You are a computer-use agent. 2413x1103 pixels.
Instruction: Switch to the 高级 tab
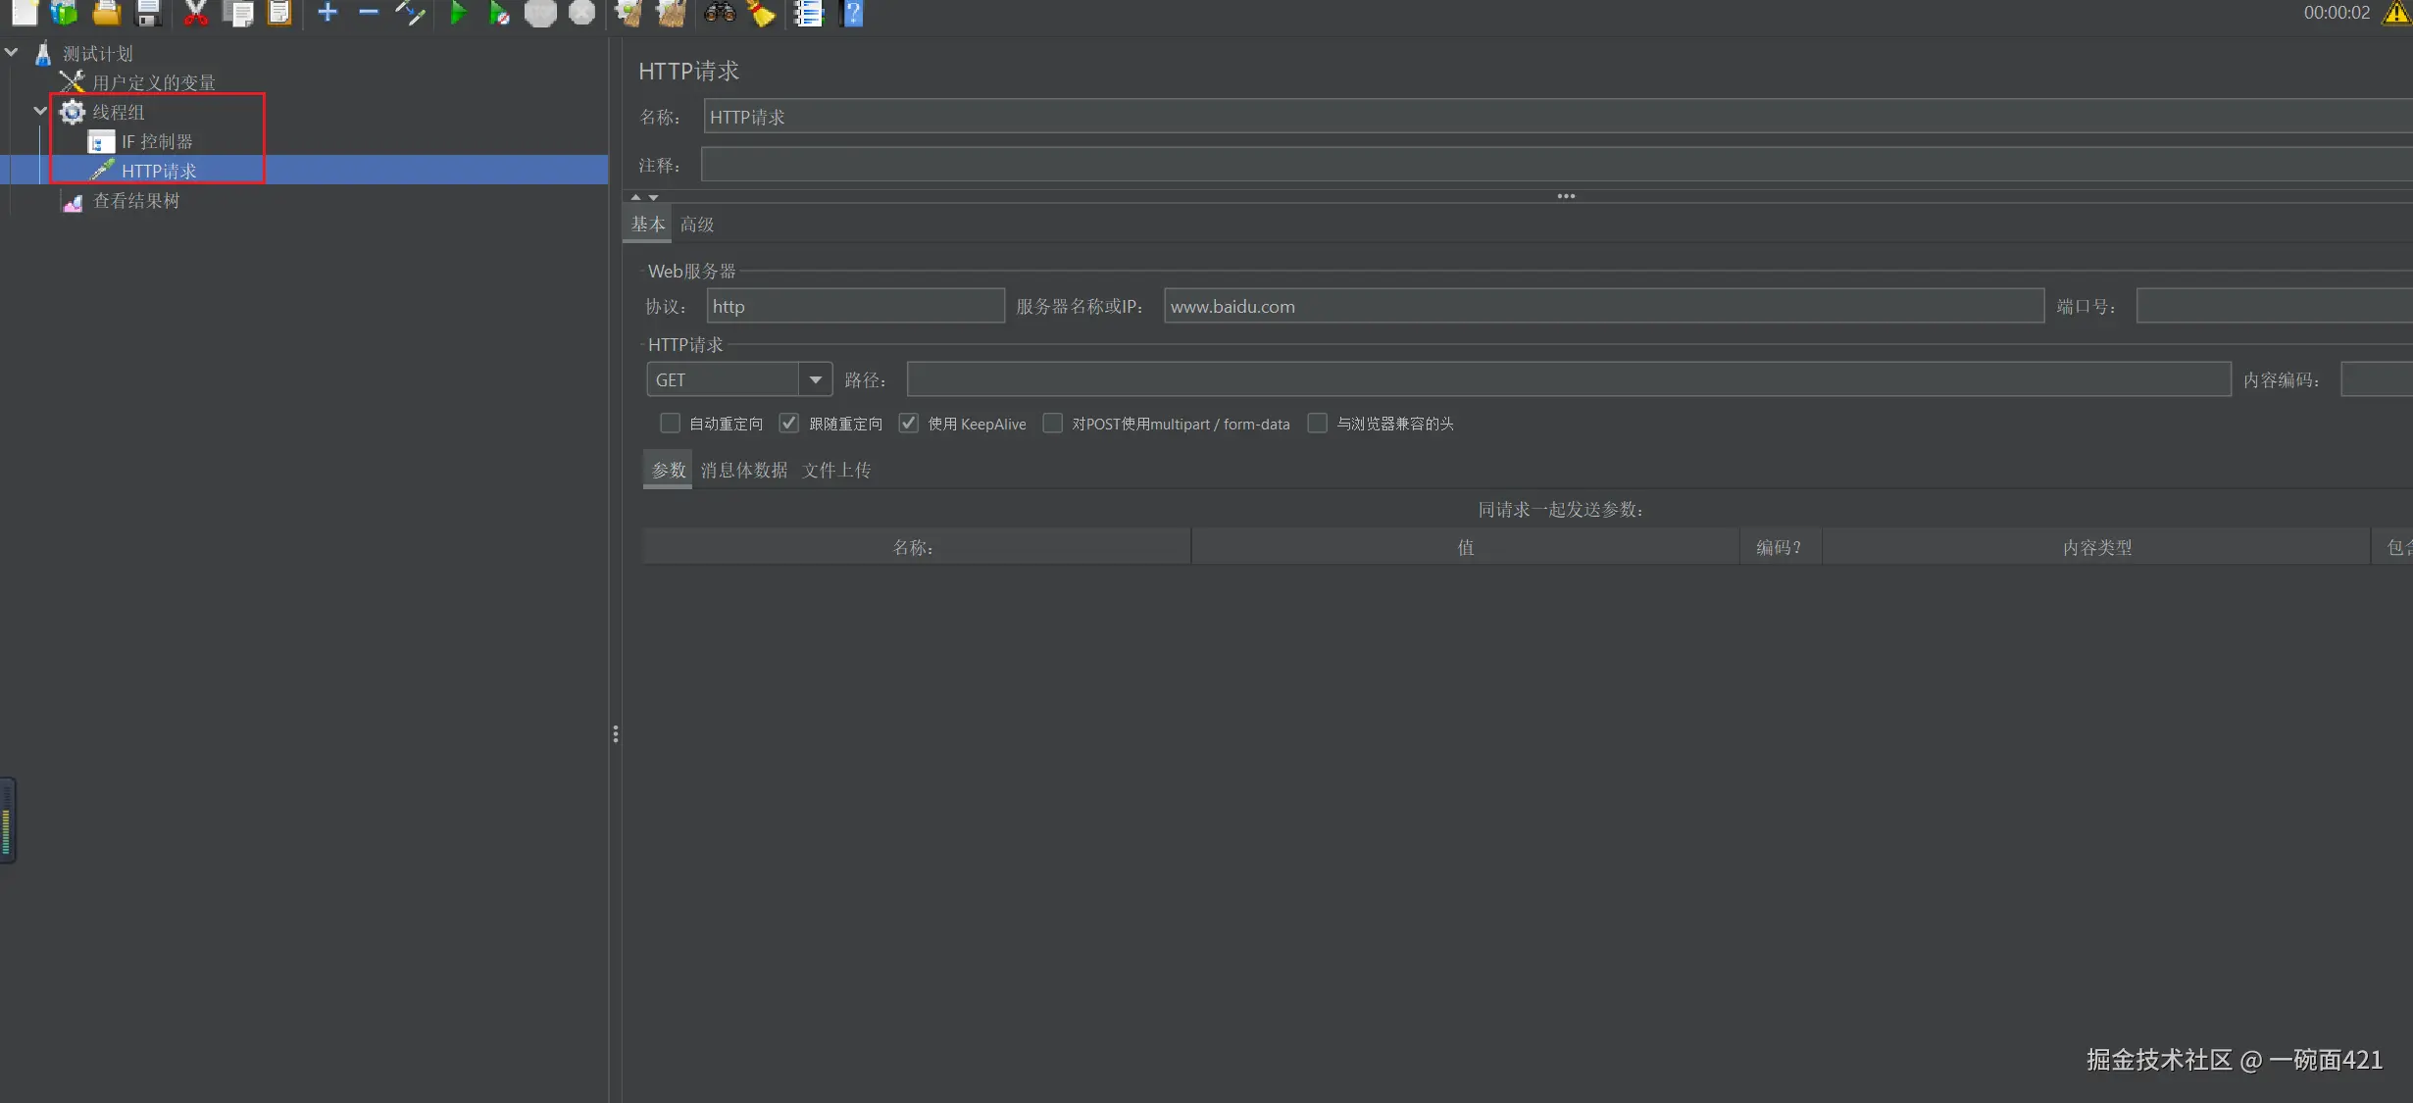[x=697, y=225]
